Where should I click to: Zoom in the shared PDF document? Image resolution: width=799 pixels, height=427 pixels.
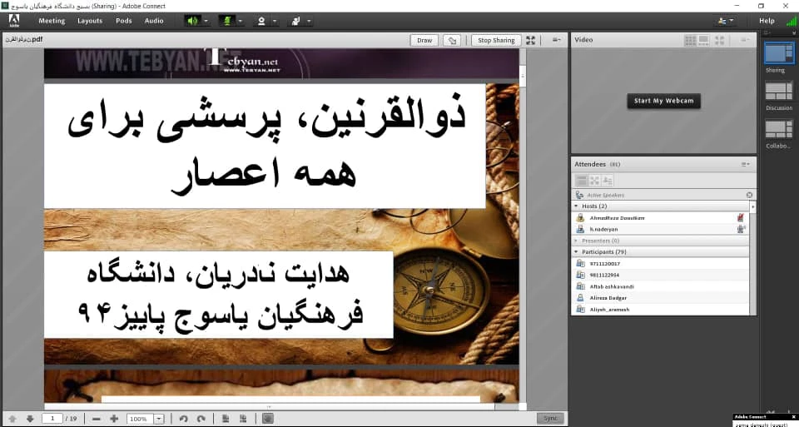[114, 419]
